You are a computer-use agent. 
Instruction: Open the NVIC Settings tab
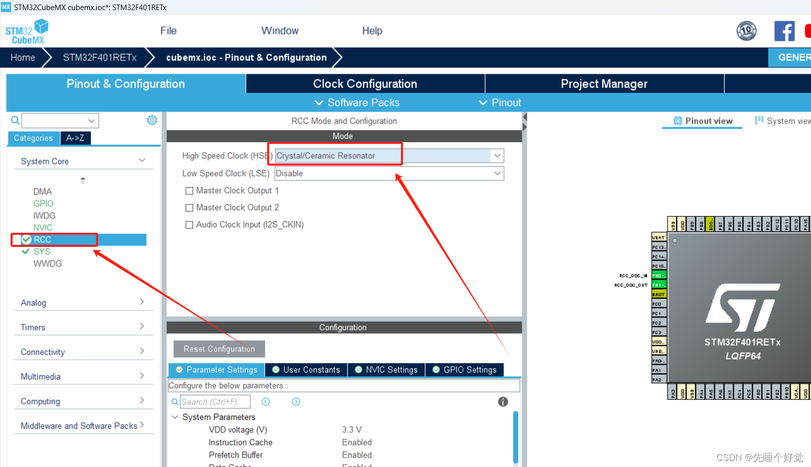tap(386, 370)
